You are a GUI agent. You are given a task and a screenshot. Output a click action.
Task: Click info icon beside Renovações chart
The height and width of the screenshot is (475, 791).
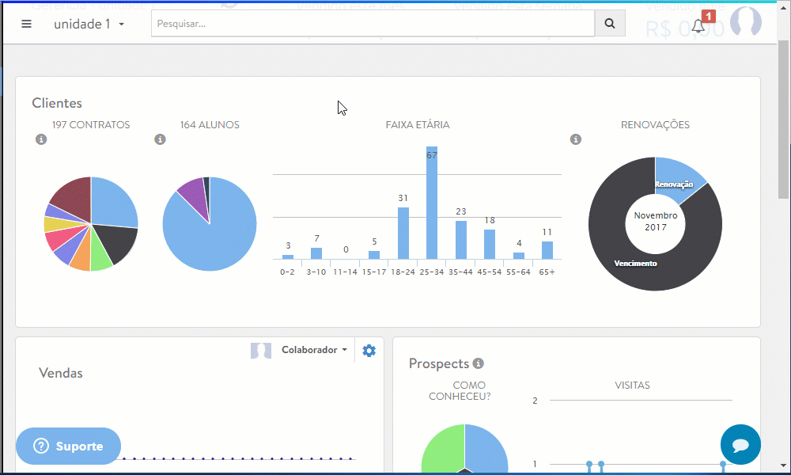tap(576, 140)
